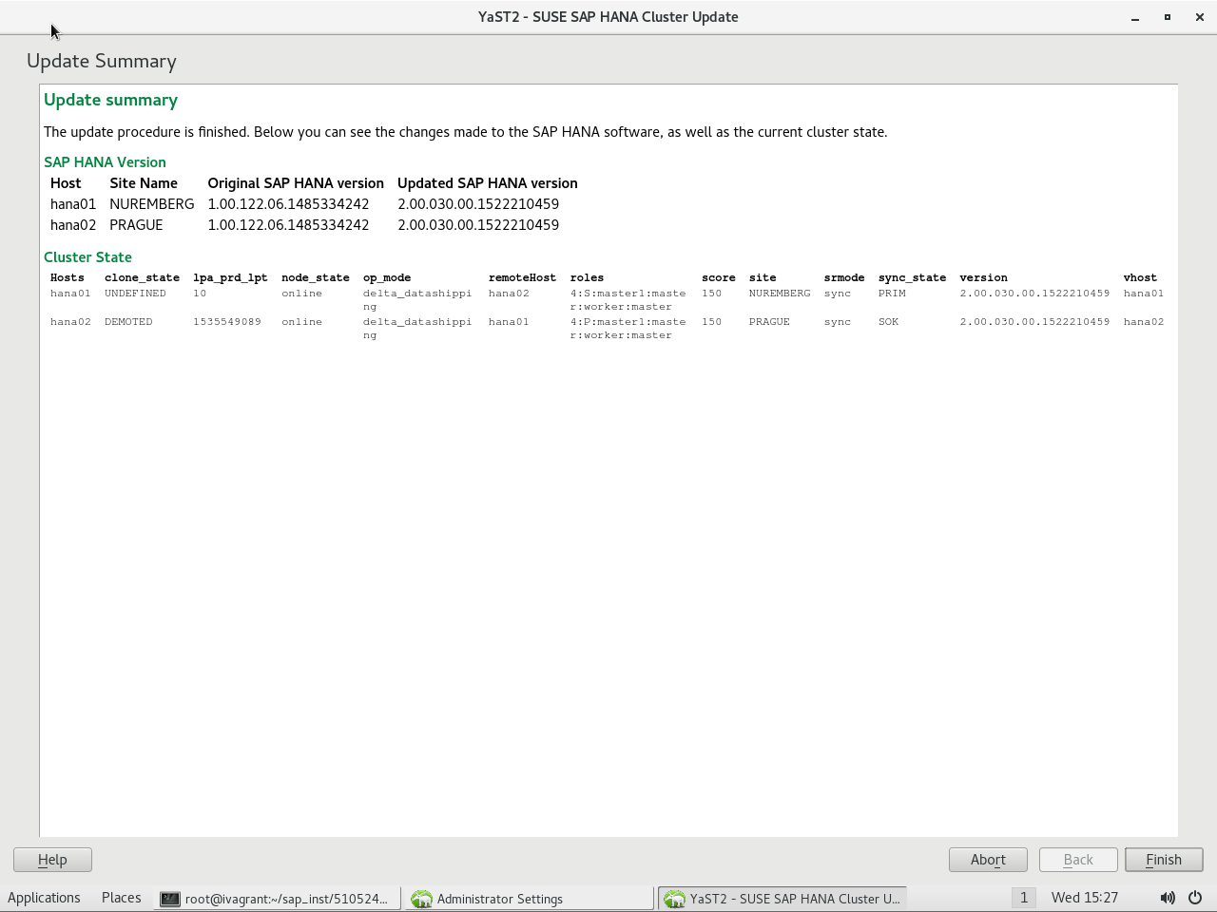Click the YaST2 Cluster Update taskbar icon
The height and width of the screenshot is (912, 1217).
(675, 899)
